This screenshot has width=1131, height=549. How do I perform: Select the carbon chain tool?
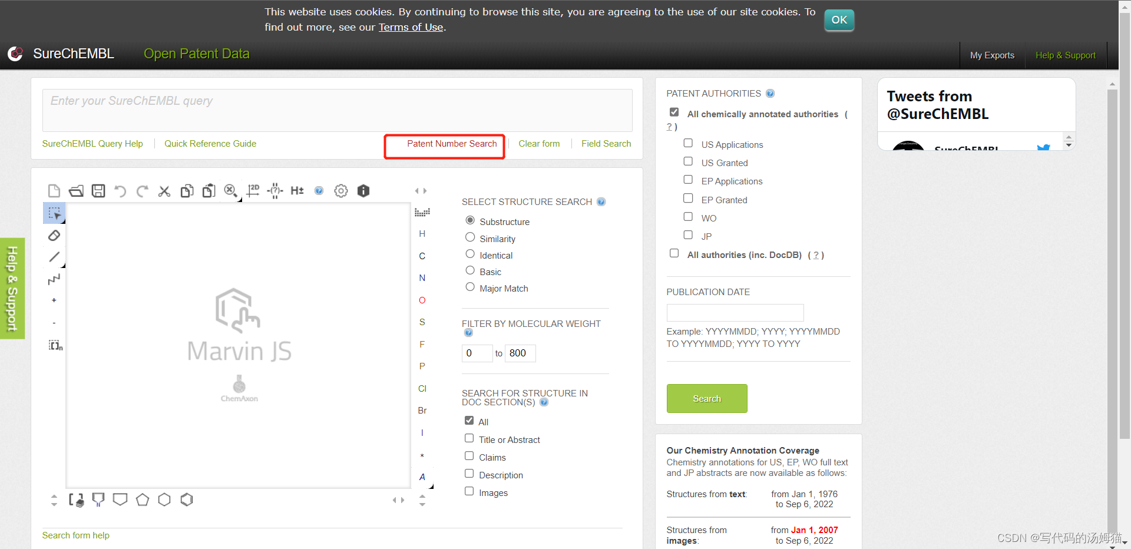coord(54,279)
